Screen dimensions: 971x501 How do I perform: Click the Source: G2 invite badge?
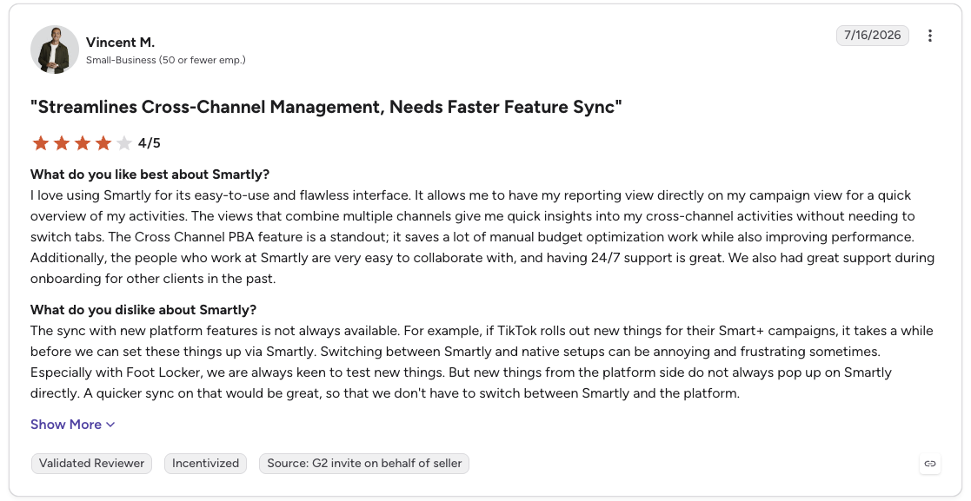364,464
